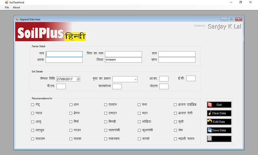Viewport: 258px width, 155px height.
Task: Maximize the Append Data here child window
Action: coord(231,19)
